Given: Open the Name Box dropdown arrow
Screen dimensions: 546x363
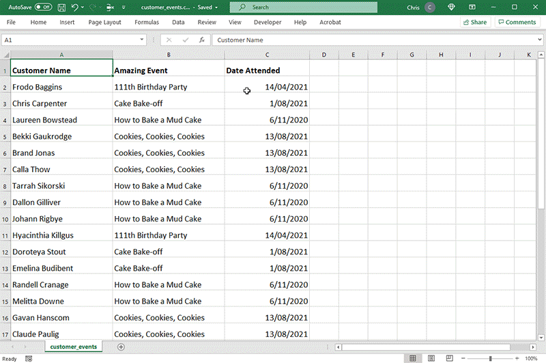Looking at the screenshot, I should tap(142, 40).
